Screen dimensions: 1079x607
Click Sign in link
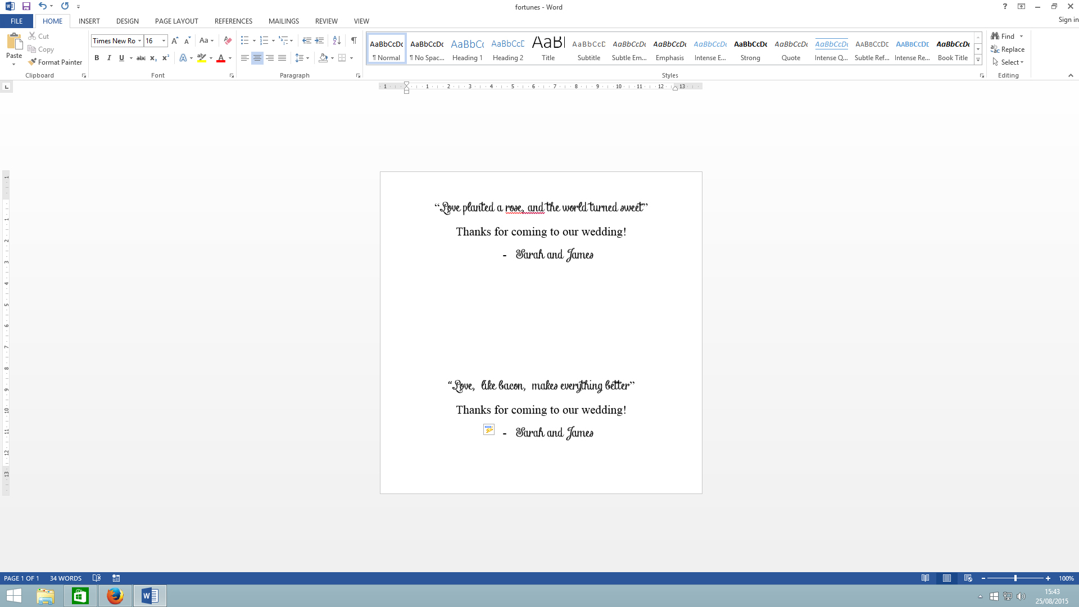tap(1068, 20)
